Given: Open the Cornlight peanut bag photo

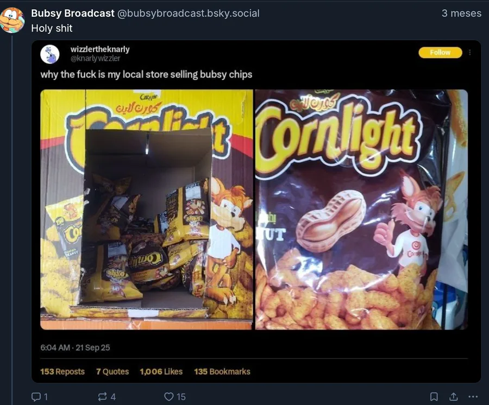Looking at the screenshot, I should tap(361, 210).
